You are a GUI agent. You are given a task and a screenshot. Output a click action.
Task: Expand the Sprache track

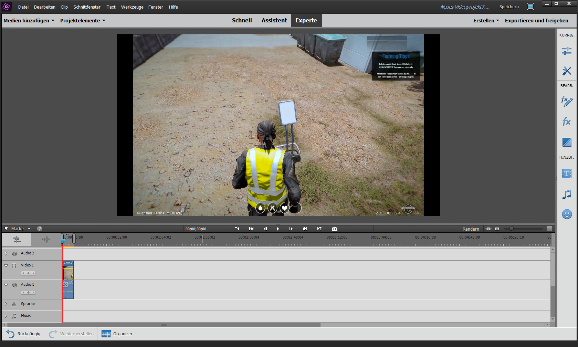[6, 304]
